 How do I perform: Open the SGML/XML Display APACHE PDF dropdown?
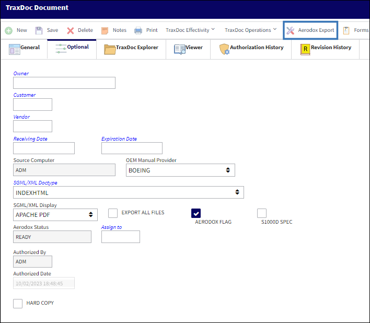coord(55,215)
